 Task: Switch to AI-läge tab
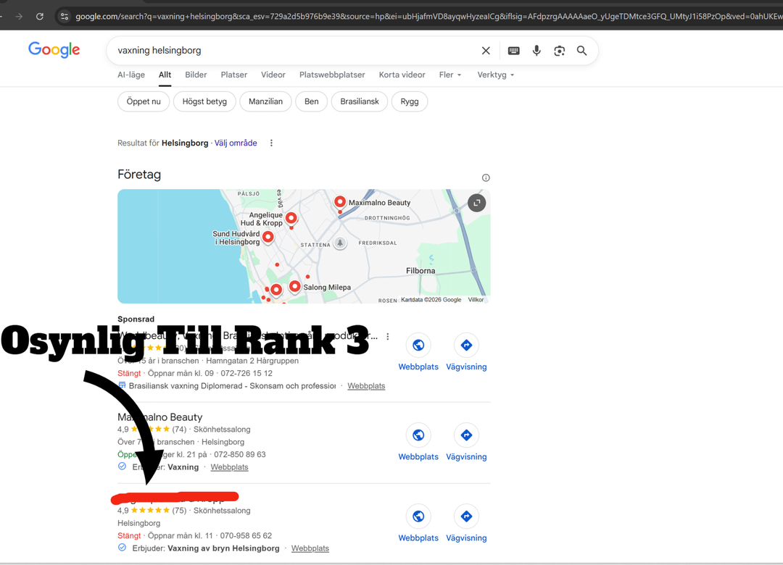(131, 75)
